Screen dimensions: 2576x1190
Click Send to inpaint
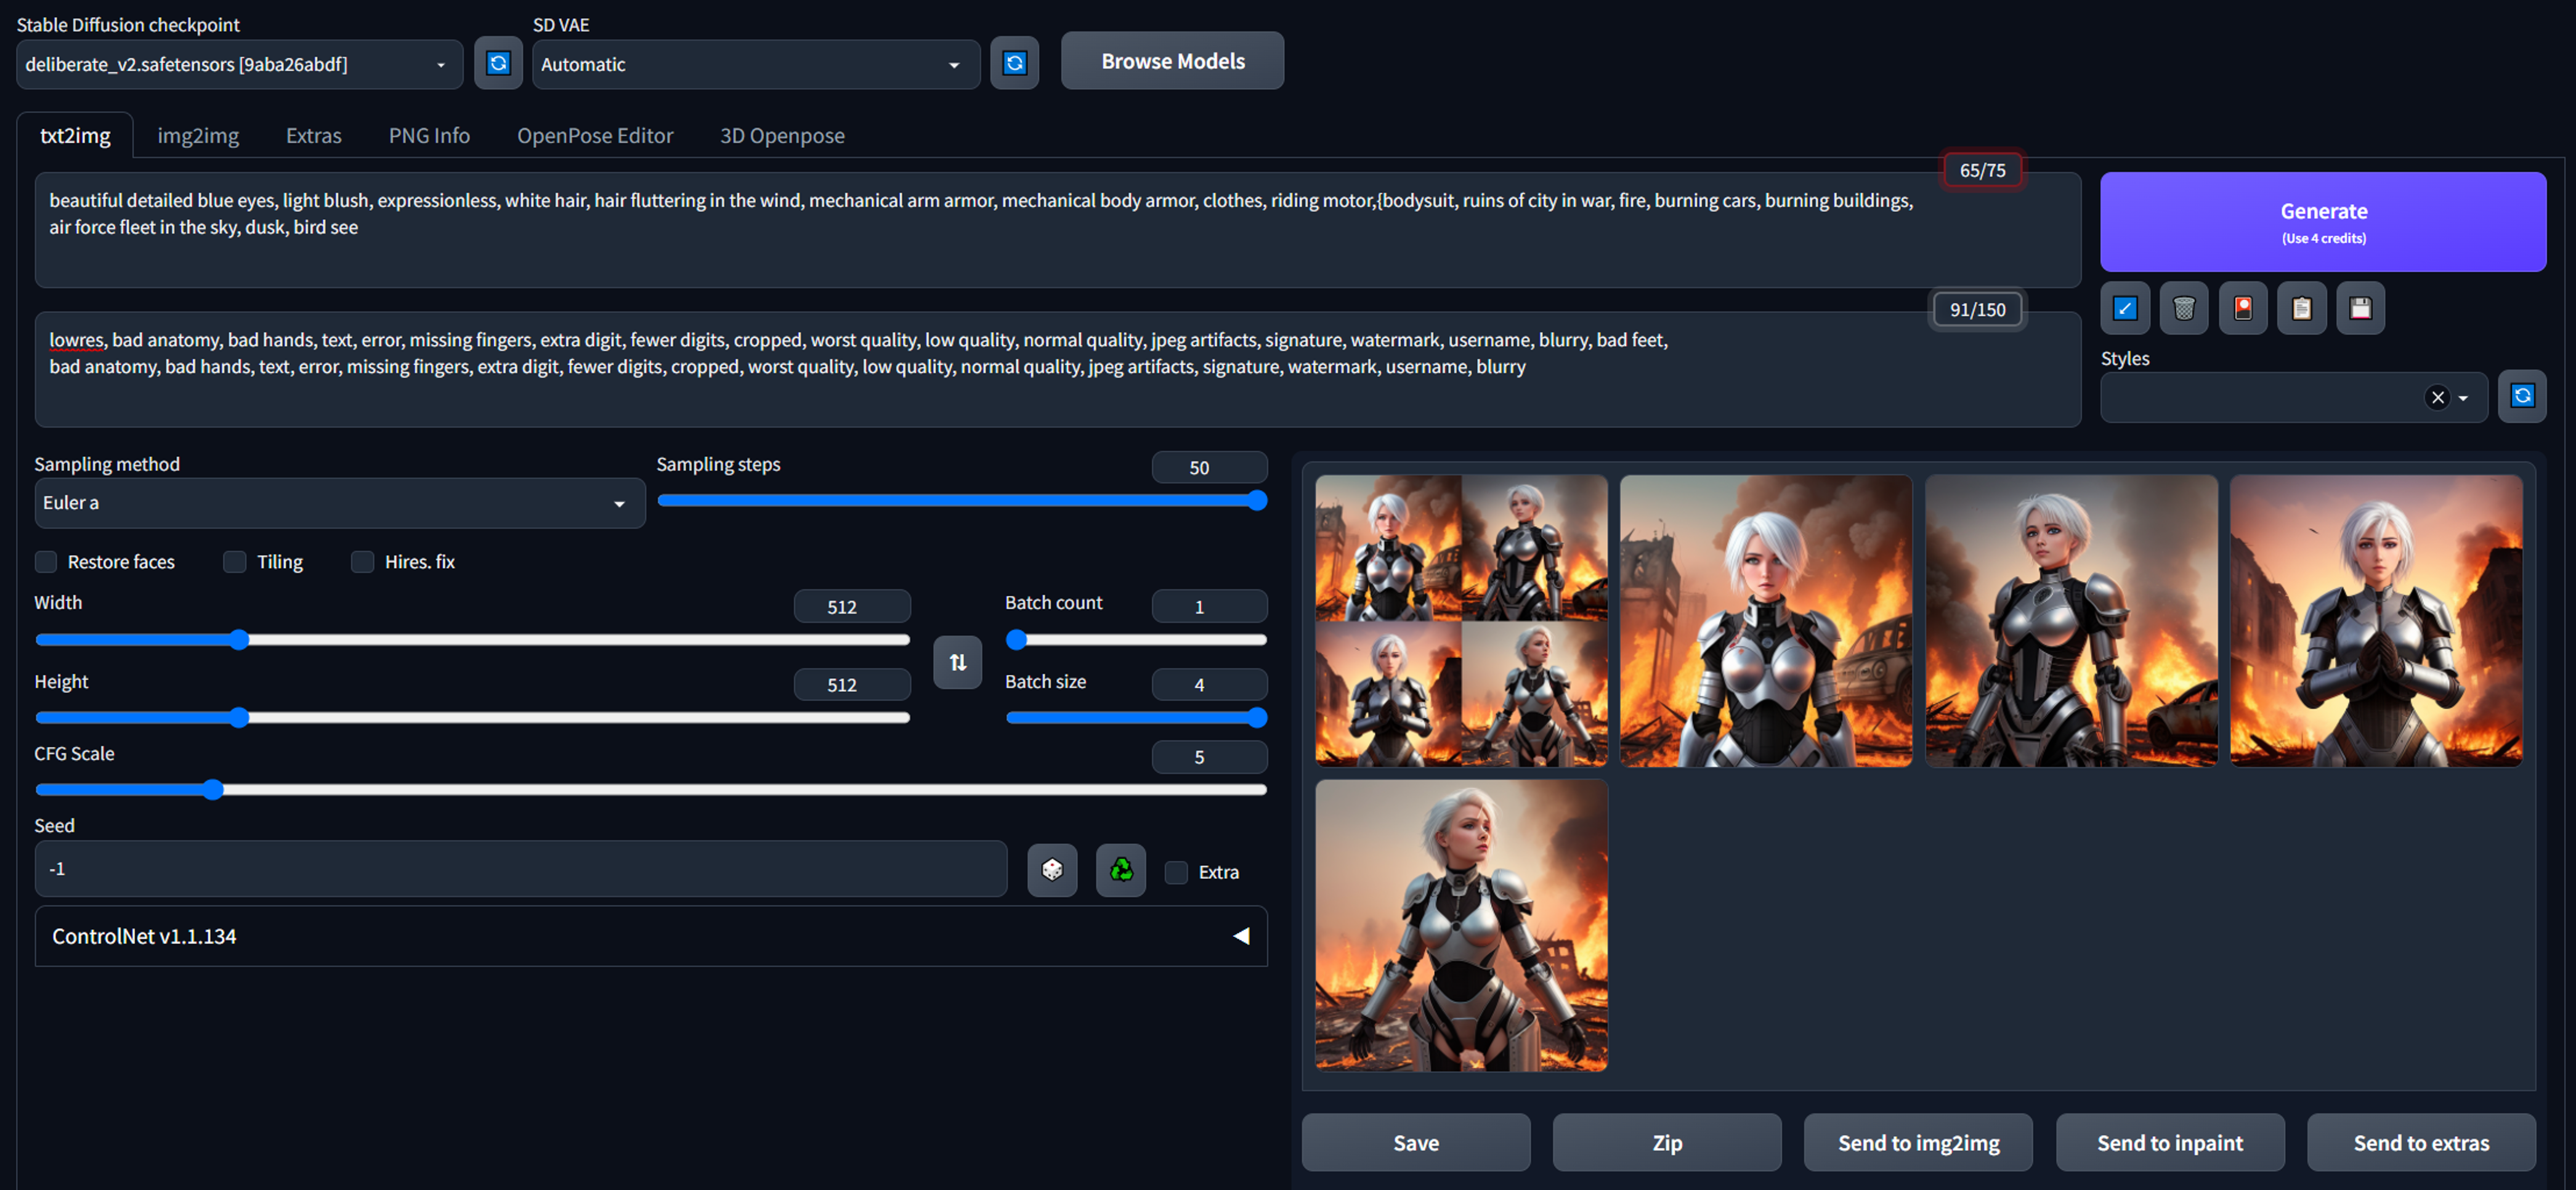point(2170,1142)
